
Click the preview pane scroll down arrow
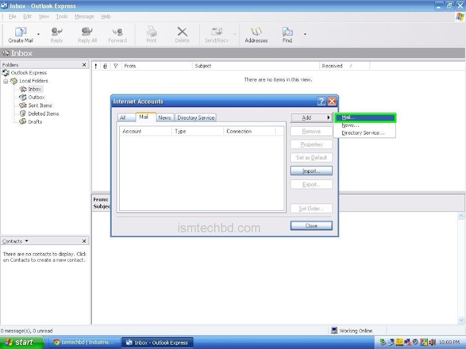pos(461,320)
